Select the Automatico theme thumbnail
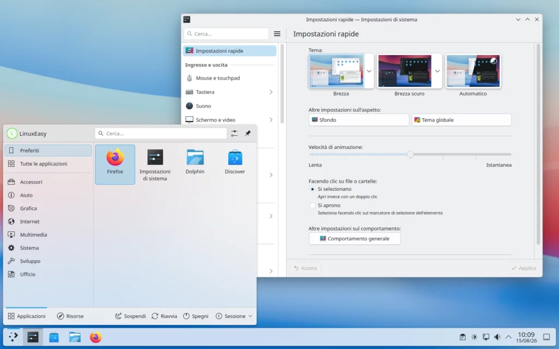This screenshot has width=559, height=349. pos(473,71)
